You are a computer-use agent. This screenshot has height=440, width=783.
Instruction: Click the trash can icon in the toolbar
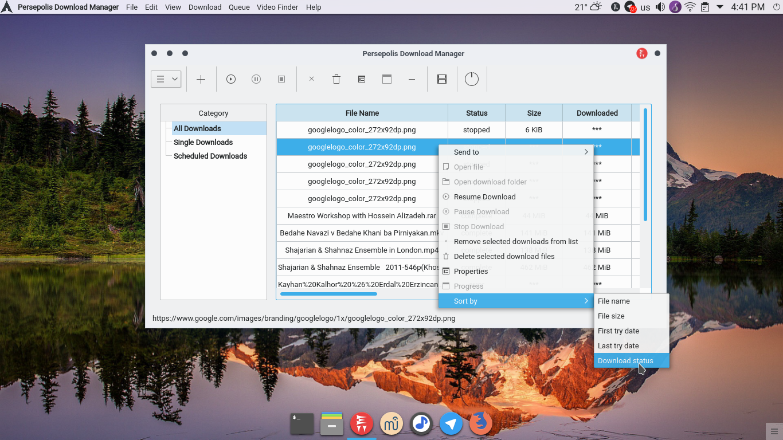tap(336, 80)
